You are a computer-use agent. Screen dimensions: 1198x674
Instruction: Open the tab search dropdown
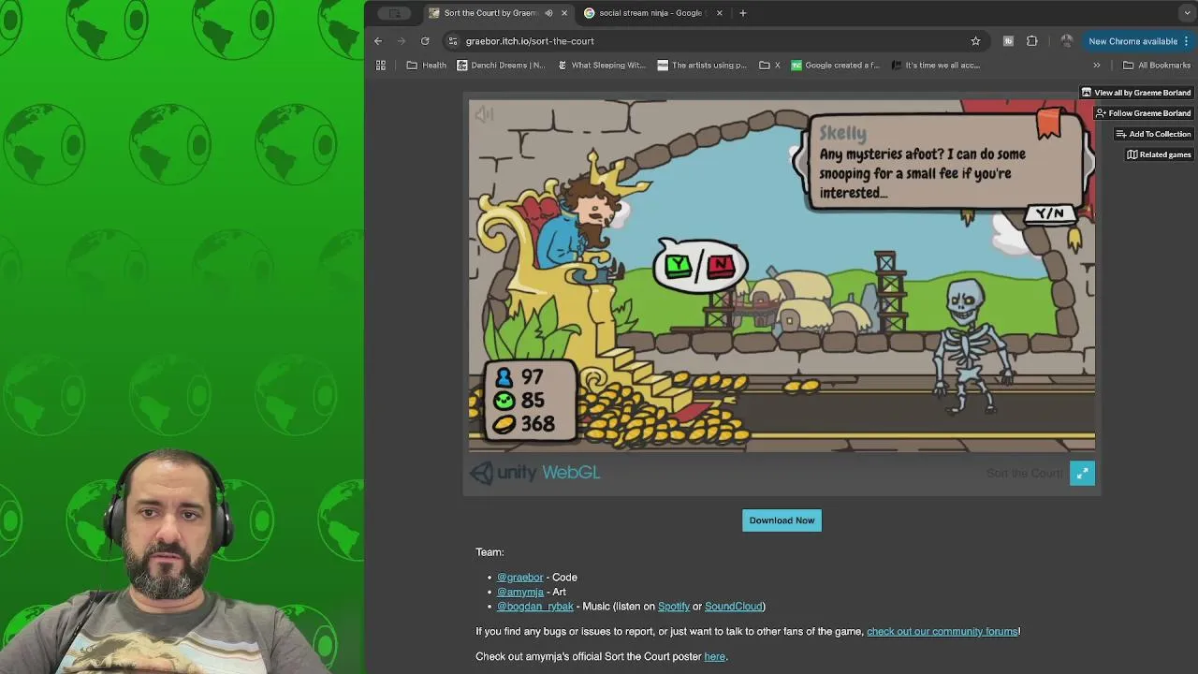(1187, 13)
